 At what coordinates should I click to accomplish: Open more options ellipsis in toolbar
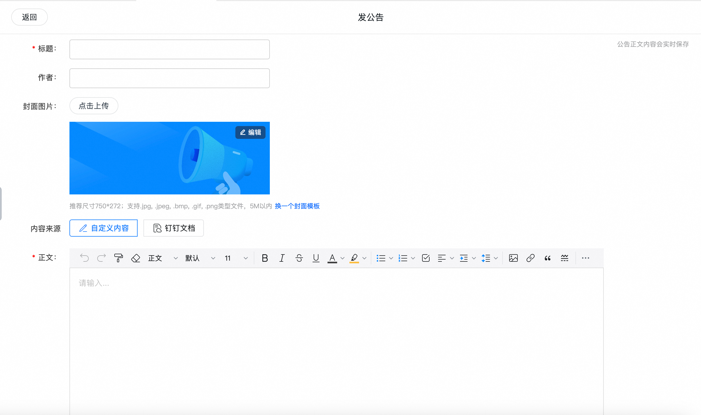coord(586,258)
